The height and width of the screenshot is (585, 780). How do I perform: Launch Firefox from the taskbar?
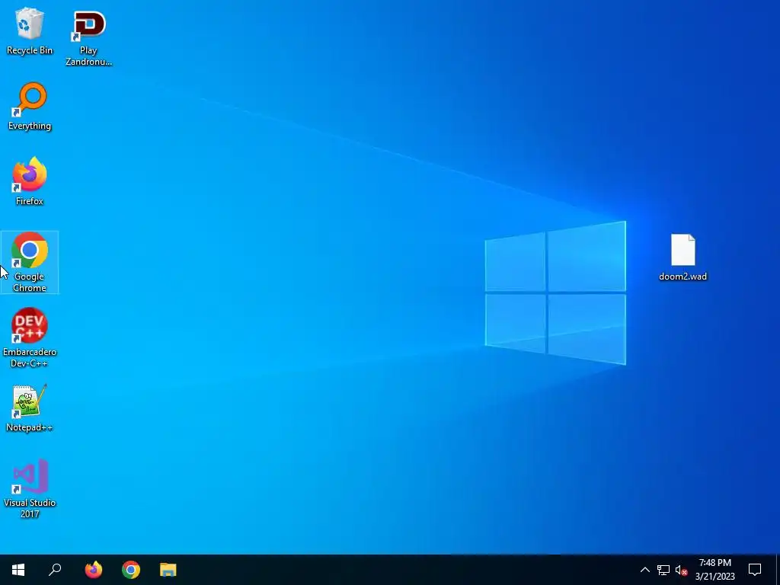click(x=94, y=570)
